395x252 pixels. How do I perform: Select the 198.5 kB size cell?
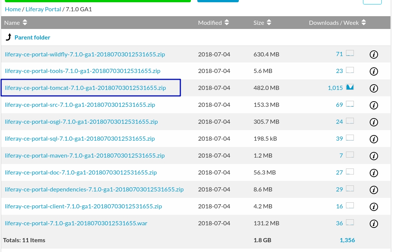[x=265, y=139]
